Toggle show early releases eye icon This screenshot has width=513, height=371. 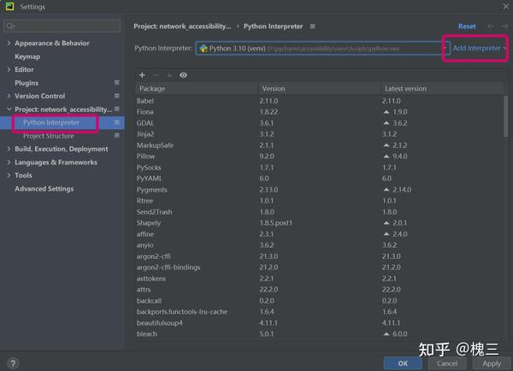(183, 75)
